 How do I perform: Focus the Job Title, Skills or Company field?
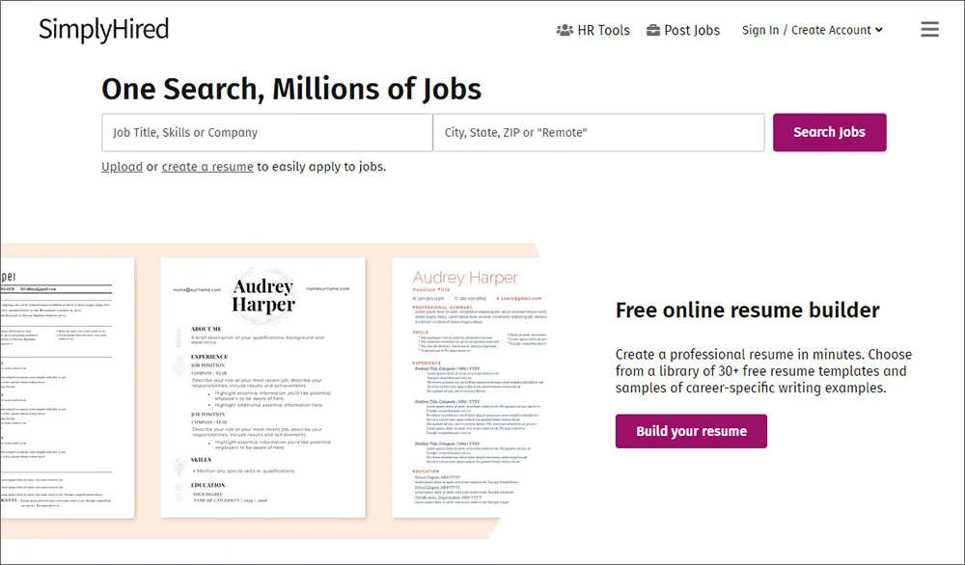click(x=267, y=132)
